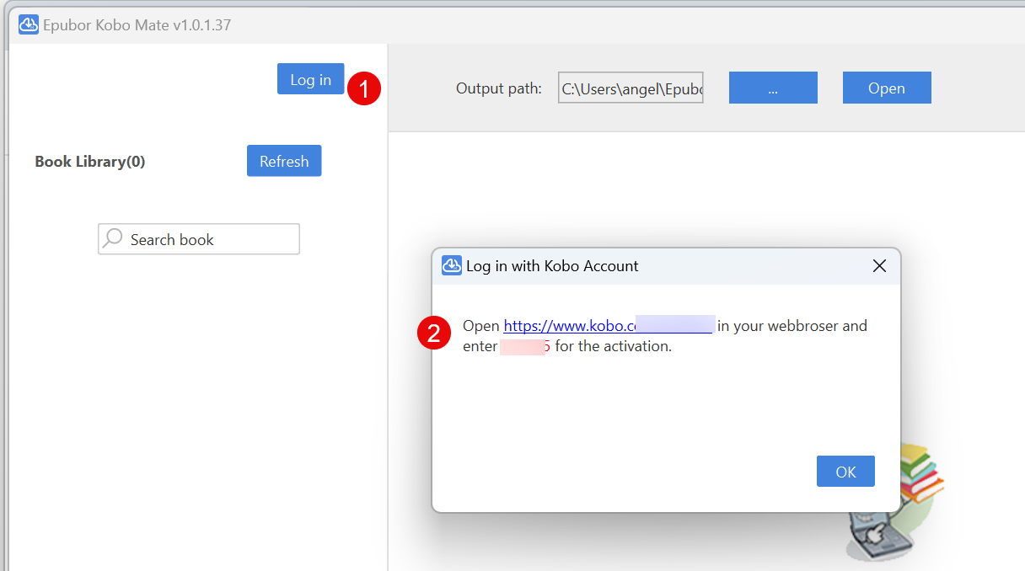Focus the Search book input field
The image size is (1025, 571).
pyautogui.click(x=211, y=239)
